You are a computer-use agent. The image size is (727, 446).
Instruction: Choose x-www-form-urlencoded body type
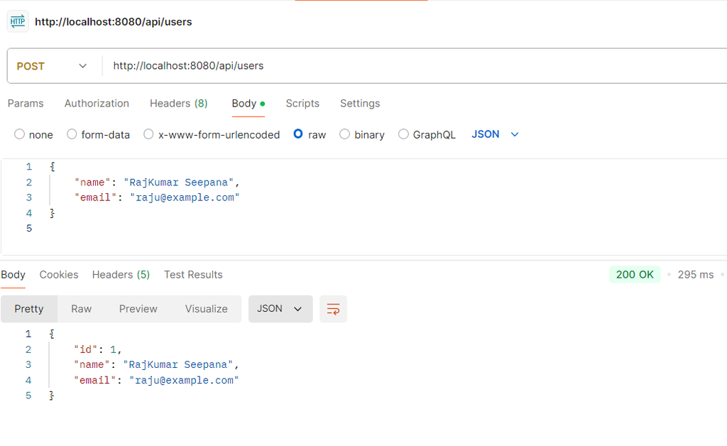pyautogui.click(x=148, y=134)
